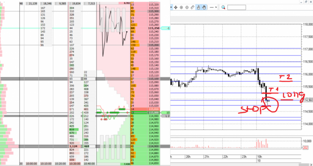Click the zoom in magnifier icon
The height and width of the screenshot is (166, 313).
tap(181, 7)
